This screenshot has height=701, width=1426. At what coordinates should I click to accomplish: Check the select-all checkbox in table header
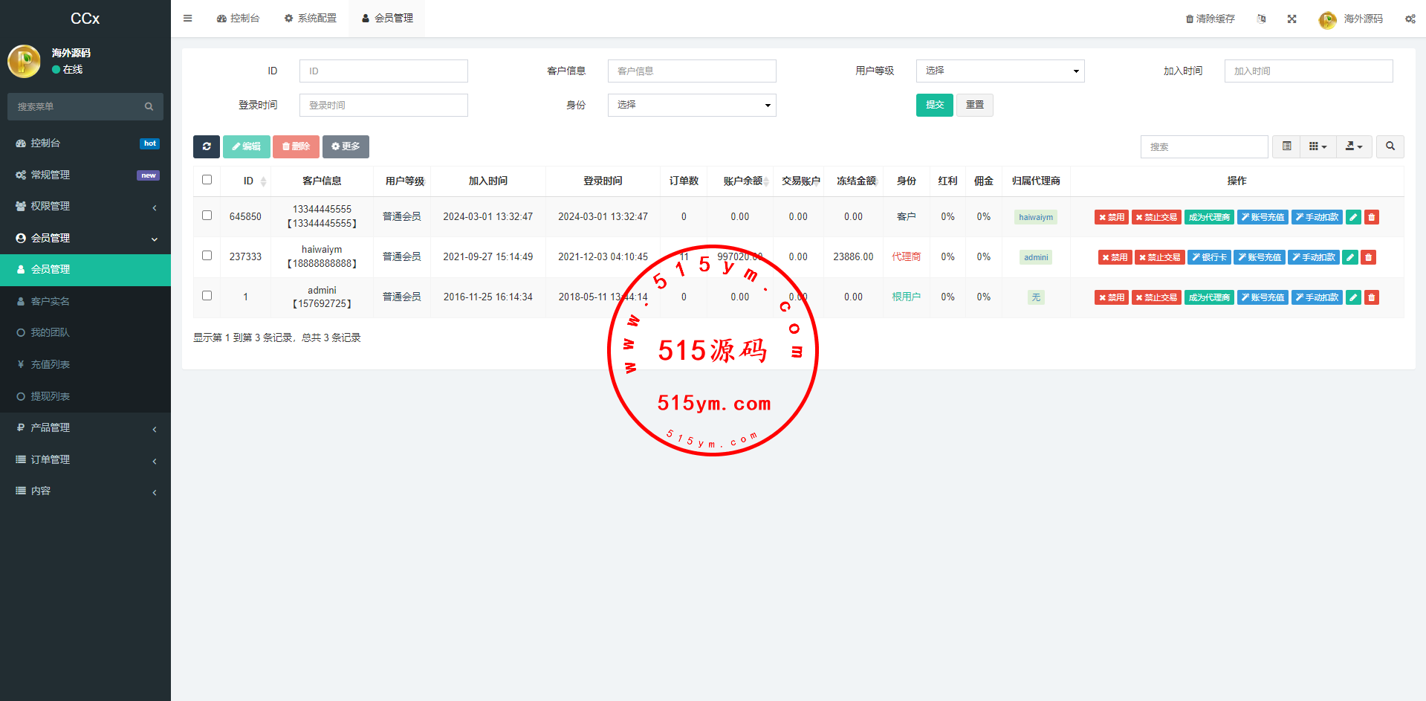207,180
